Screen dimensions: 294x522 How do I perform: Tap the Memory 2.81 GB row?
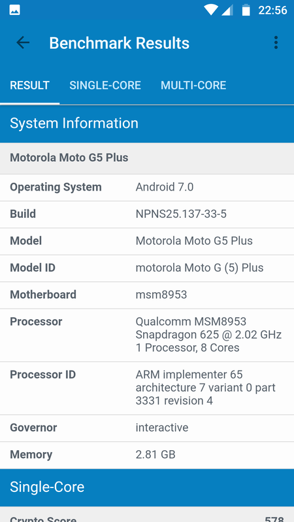(x=147, y=455)
